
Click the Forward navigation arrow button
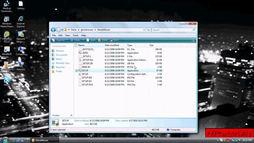[58, 30]
